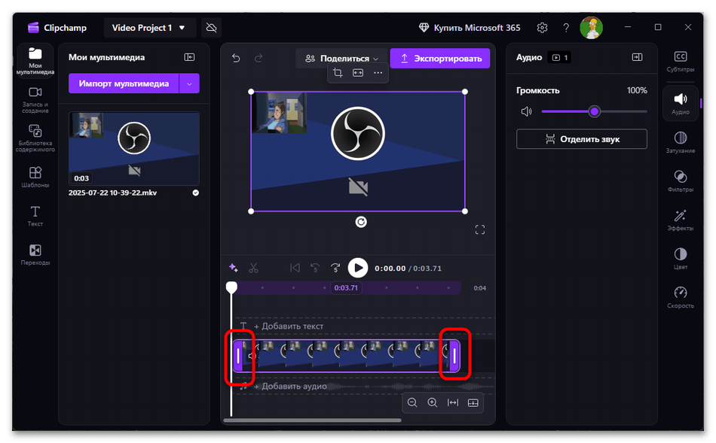Image resolution: width=716 pixels, height=443 pixels.
Task: Open the Templates (Шаблоны) sidebar tab
Action: [x=35, y=177]
